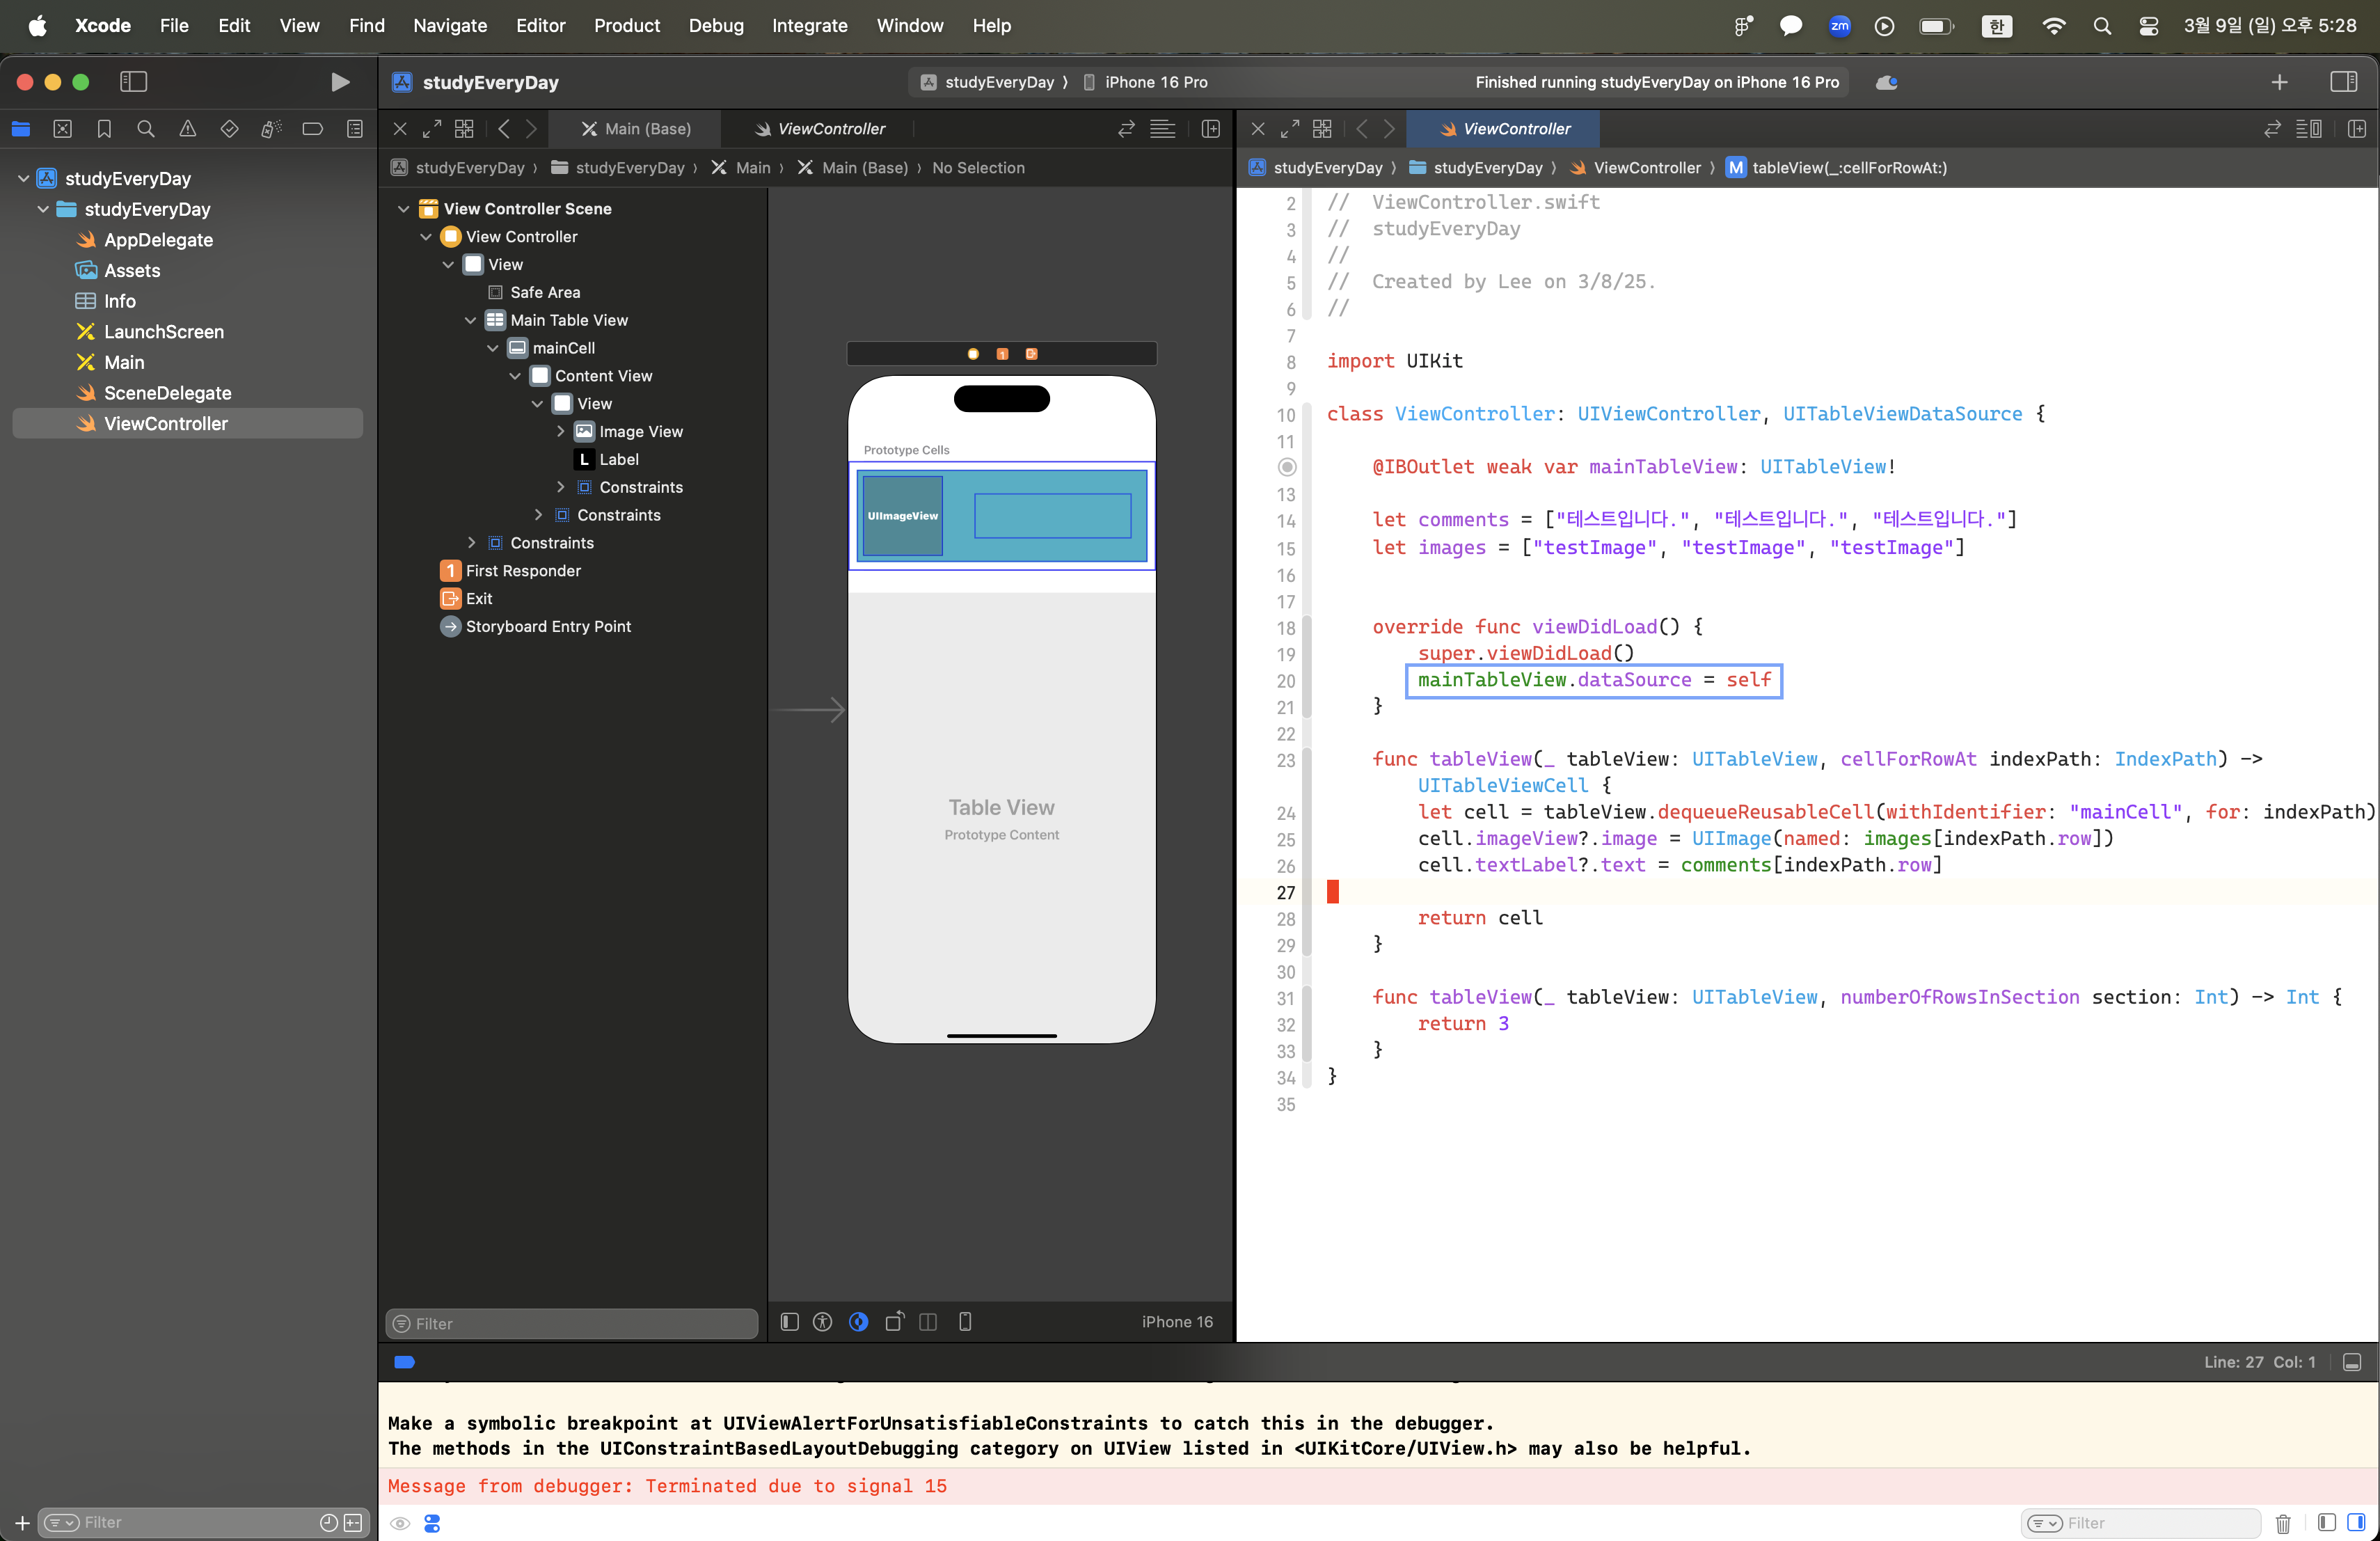Toggle the left navigator sidebar
This screenshot has width=2380, height=1541.
pos(133,82)
